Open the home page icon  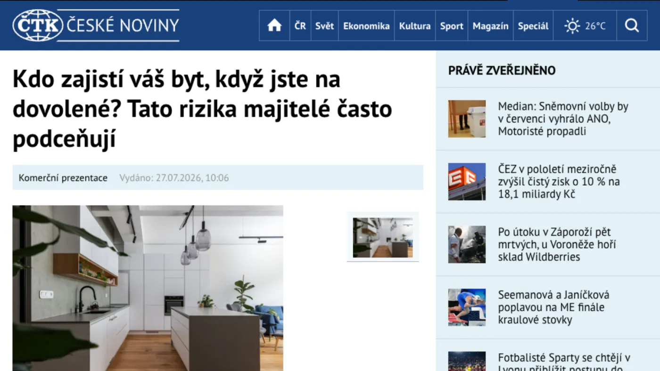[x=274, y=26]
